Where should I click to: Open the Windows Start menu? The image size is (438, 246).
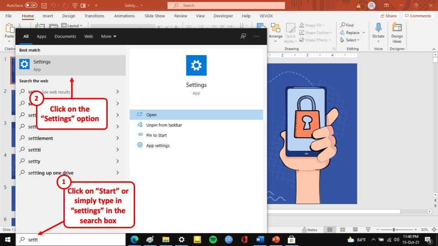[7, 240]
